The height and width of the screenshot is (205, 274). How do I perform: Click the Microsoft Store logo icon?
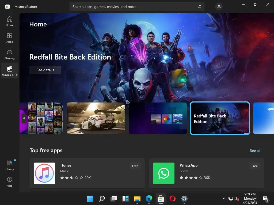[7, 7]
